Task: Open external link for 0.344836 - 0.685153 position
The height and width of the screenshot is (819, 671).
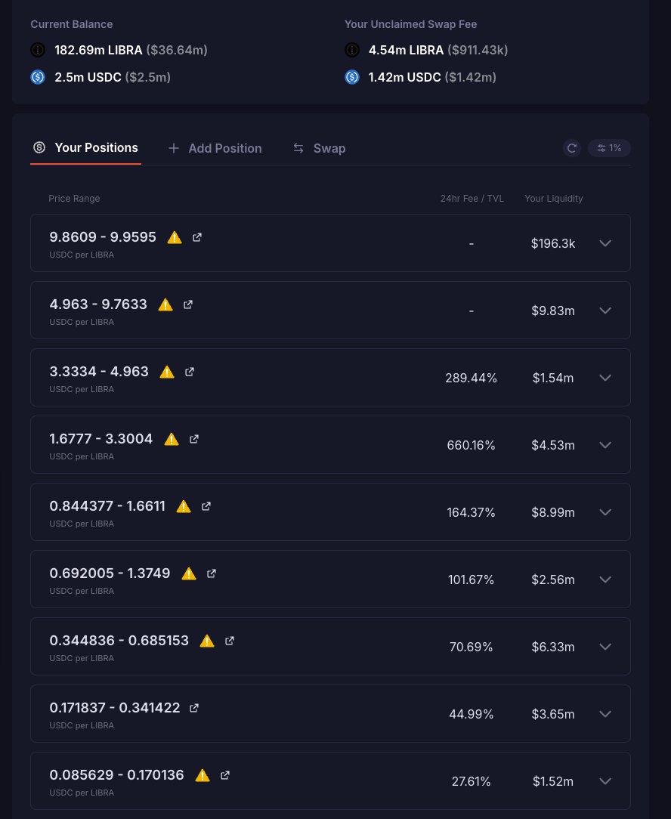Action: click(230, 641)
